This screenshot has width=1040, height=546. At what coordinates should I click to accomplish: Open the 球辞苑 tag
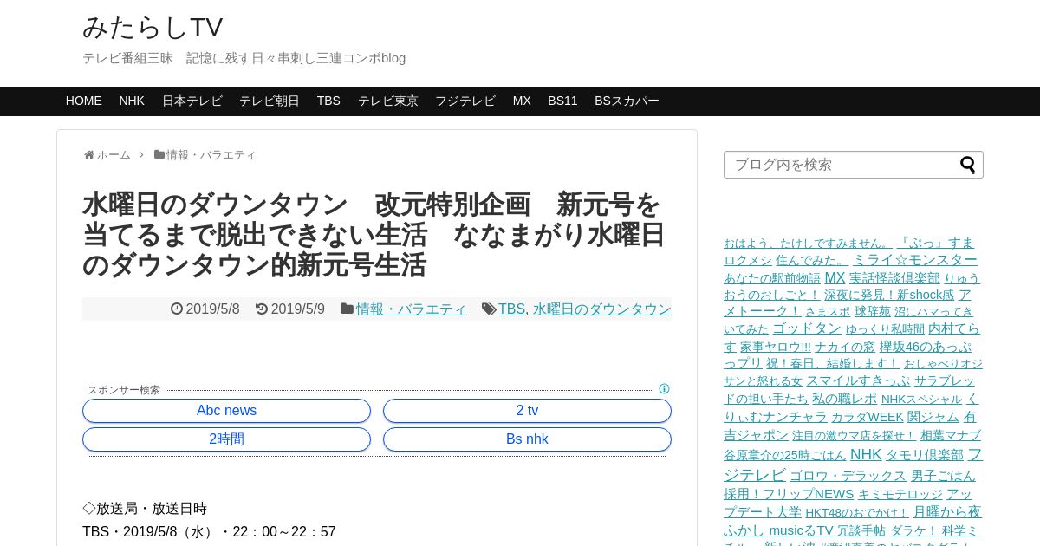(x=873, y=311)
